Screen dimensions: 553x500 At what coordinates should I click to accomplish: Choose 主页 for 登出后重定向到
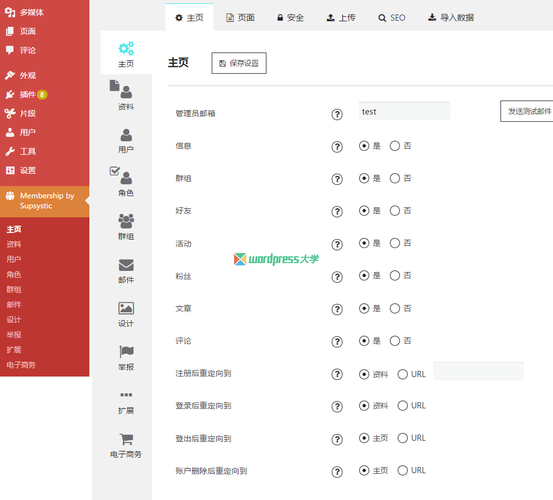tap(364, 439)
